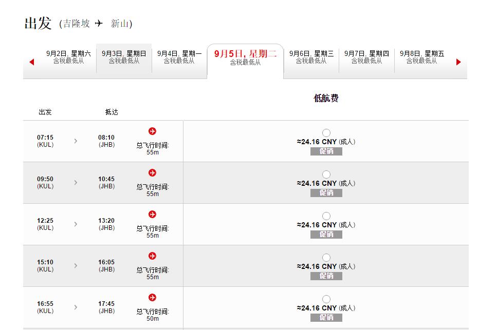Select fare for the 15:10 flight
This screenshot has width=478, height=330.
click(326, 258)
